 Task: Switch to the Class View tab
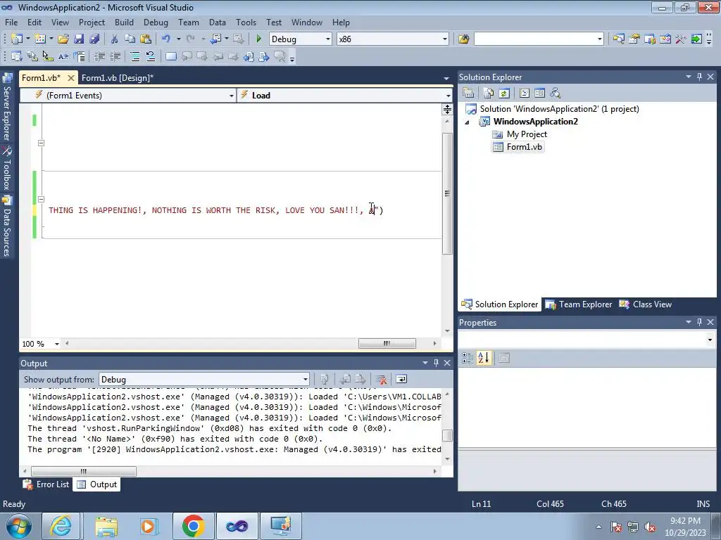pyautogui.click(x=645, y=304)
